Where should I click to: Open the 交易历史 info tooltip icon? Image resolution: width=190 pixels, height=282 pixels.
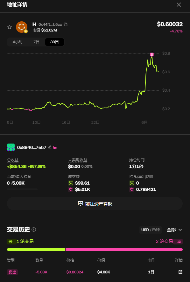34,229
